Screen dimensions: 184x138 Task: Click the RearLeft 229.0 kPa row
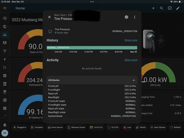pyautogui.click(x=92, y=93)
